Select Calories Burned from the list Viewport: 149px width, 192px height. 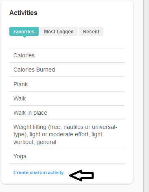(67, 70)
